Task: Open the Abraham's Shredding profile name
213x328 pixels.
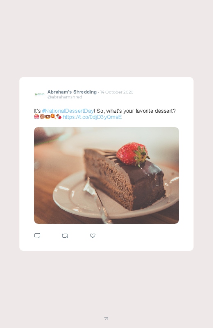Action: tap(72, 92)
